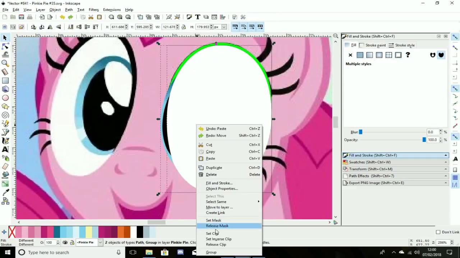Pick the black palette swatch

140,232
